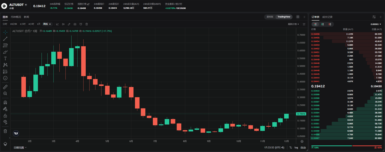This screenshot has height=152, width=385.
Task: Select the crosshair cursor tool
Action: pyautogui.click(x=5, y=32)
